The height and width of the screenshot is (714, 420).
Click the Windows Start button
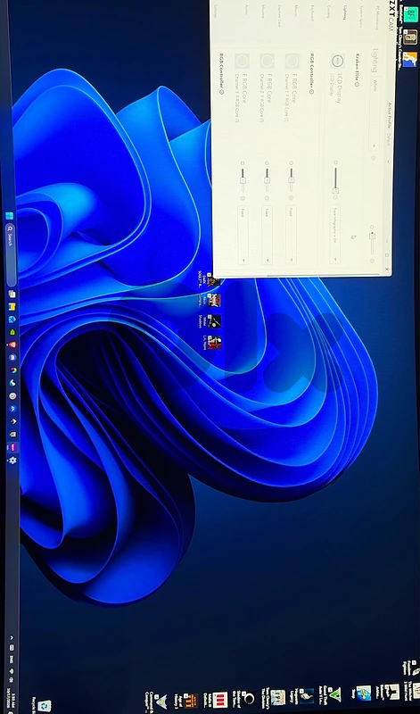click(9, 215)
